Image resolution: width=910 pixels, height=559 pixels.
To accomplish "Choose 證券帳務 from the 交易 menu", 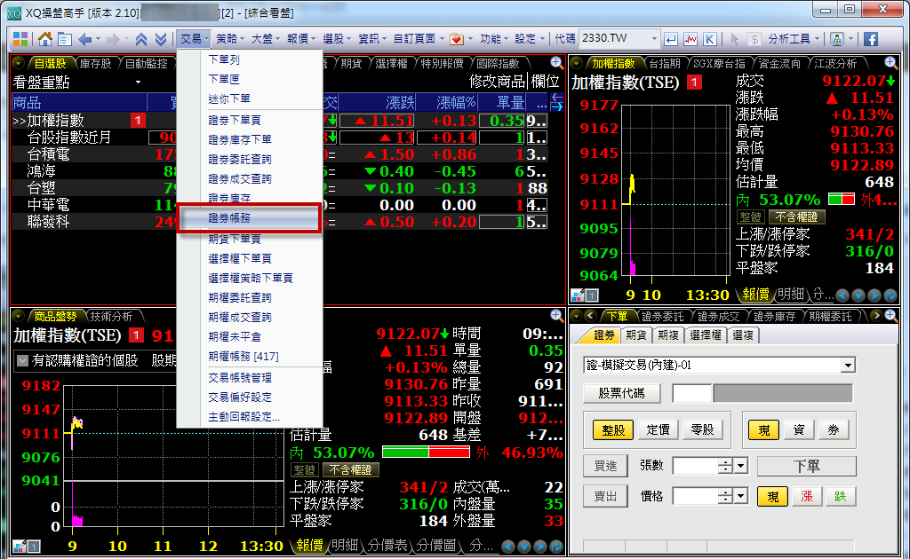I will [x=249, y=218].
